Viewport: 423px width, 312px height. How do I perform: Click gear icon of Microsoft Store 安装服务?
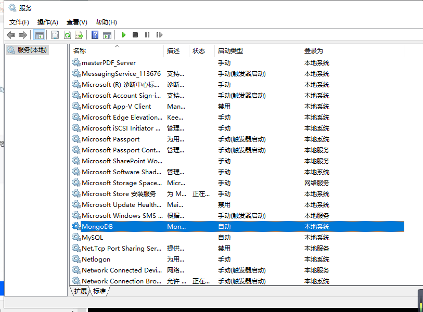(76, 193)
